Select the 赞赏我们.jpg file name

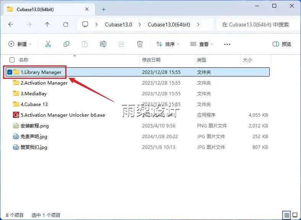point(34,147)
